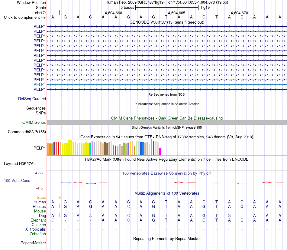Click the SNPs track label
This screenshot has height=250, width=287.
click(x=41, y=113)
